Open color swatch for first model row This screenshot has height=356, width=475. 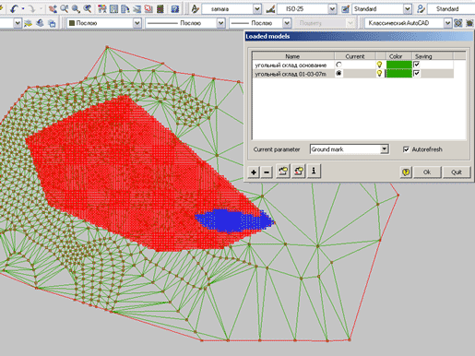coord(398,65)
